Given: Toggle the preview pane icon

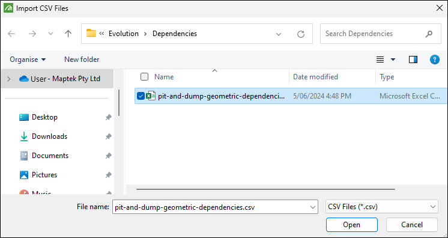Looking at the screenshot, I should tap(413, 59).
